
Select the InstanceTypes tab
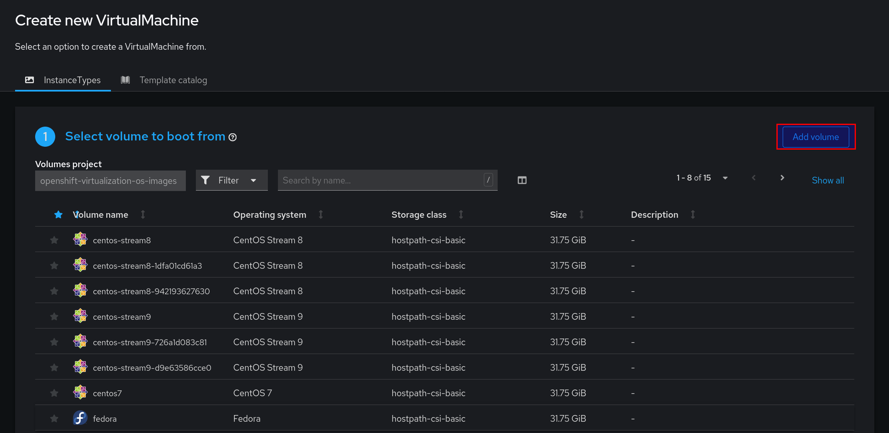72,80
